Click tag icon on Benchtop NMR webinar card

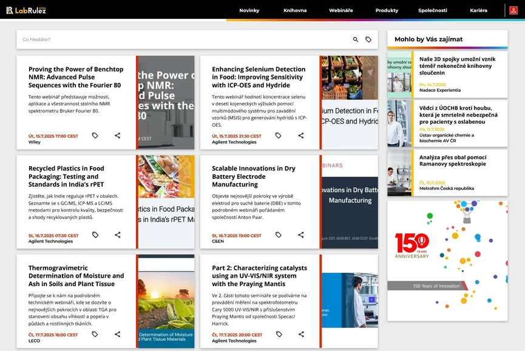pos(95,135)
